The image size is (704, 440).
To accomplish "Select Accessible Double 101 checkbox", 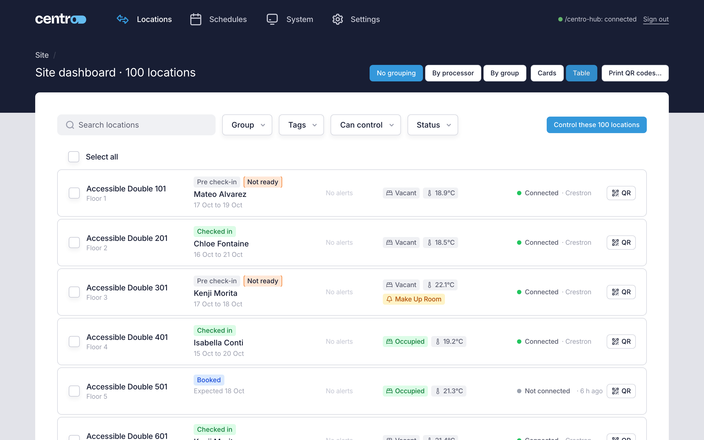I will 74,193.
